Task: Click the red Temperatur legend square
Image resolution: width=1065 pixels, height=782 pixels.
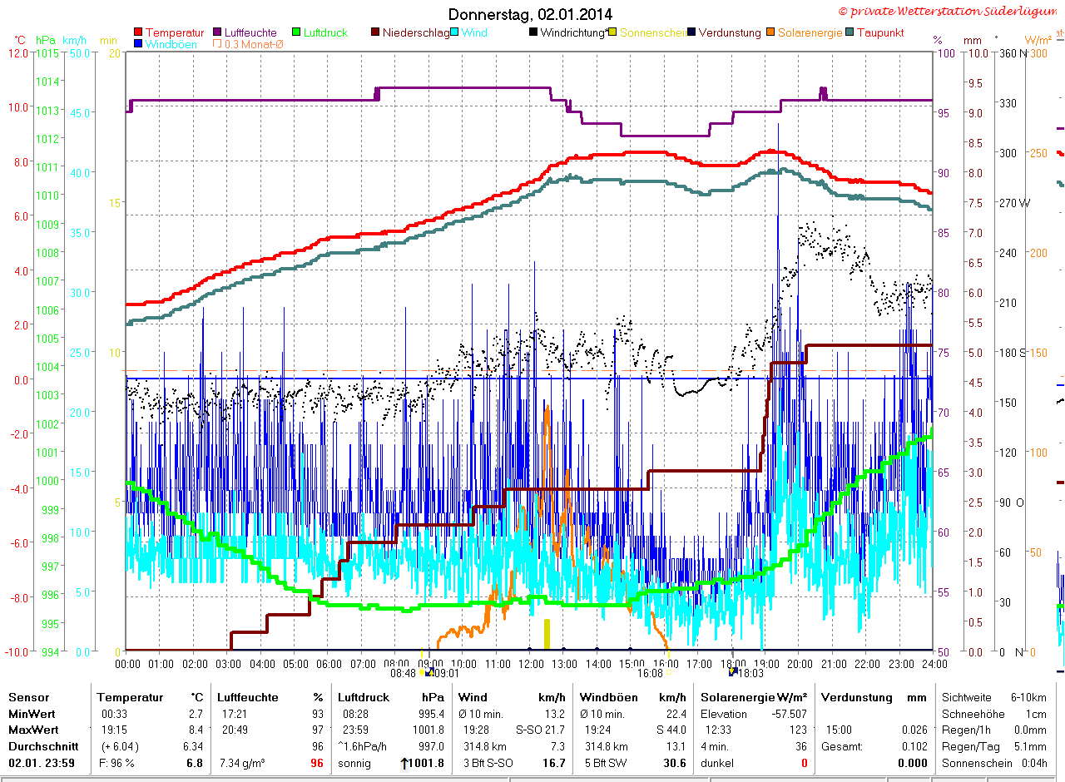Action: point(138,33)
